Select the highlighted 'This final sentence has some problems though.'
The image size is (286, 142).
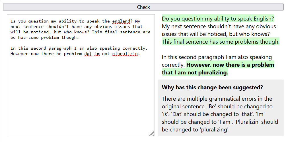221,42
